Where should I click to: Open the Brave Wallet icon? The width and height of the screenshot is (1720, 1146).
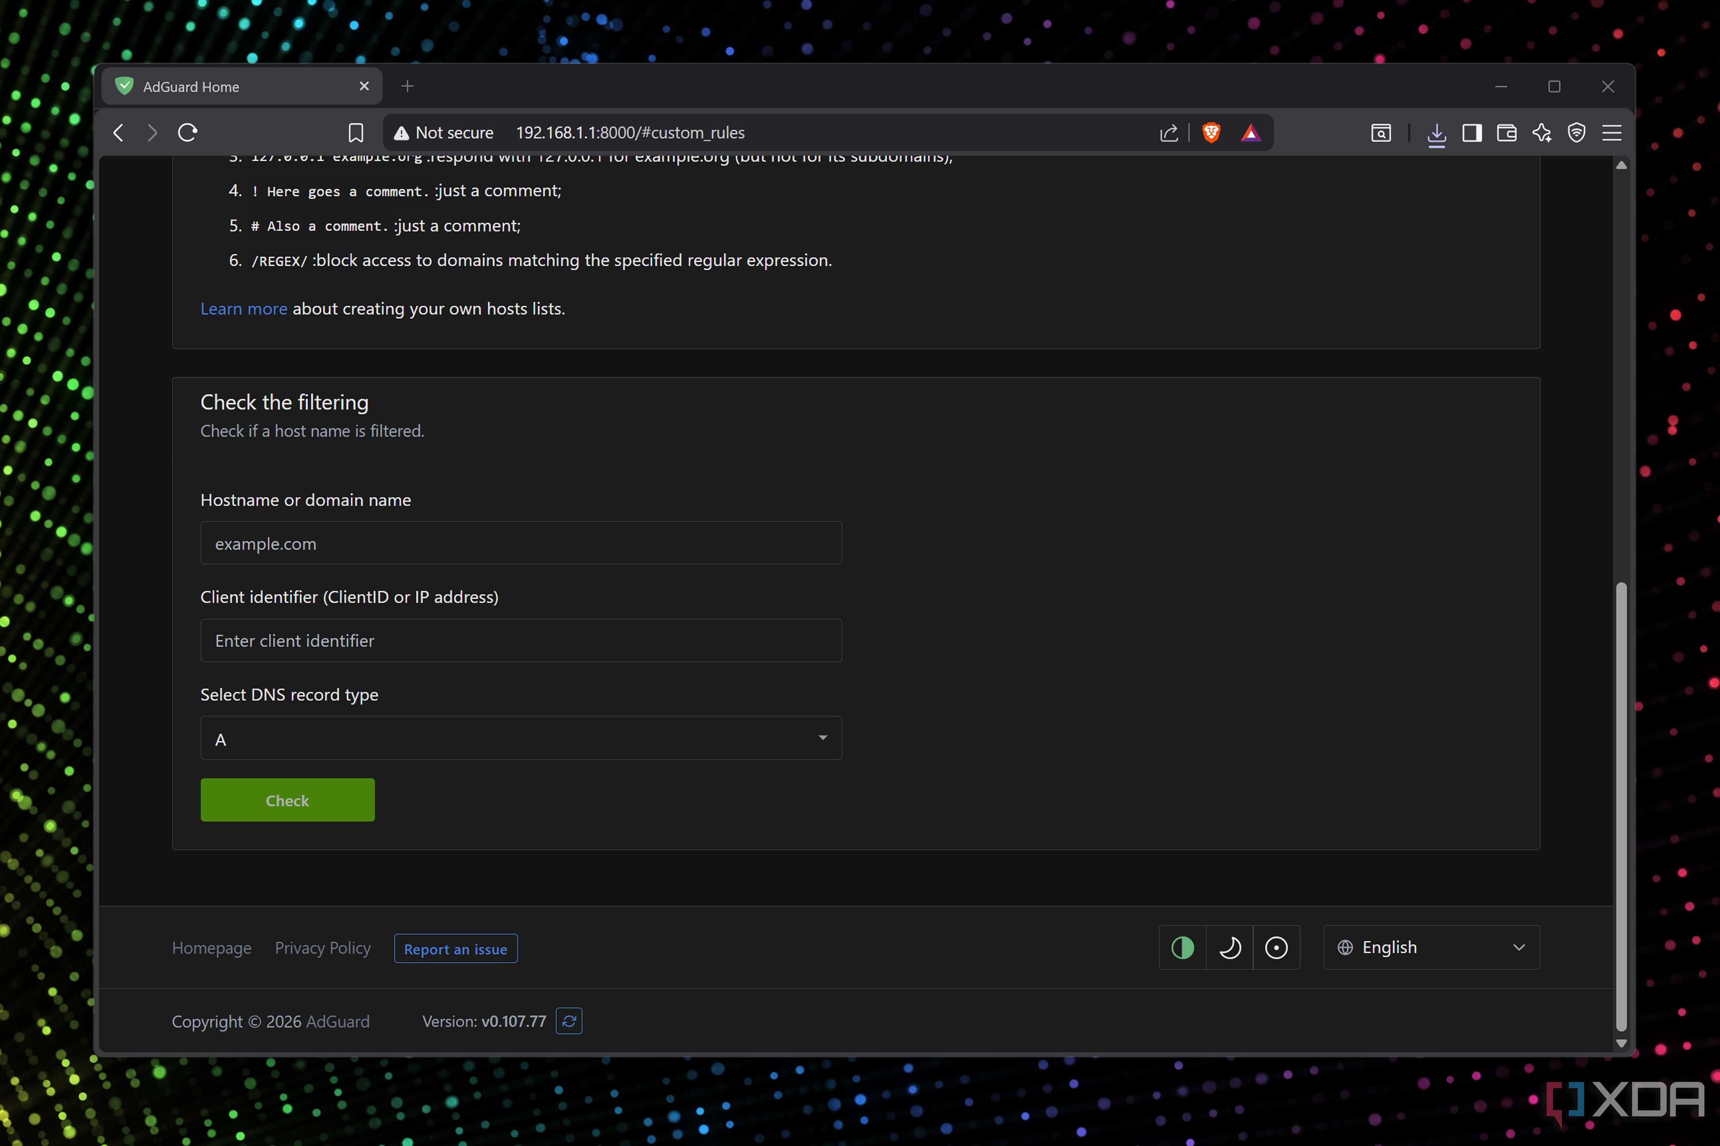1507,132
